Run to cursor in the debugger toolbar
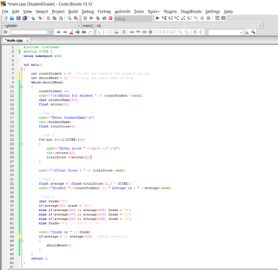This screenshot has width=278, height=270. (x=164, y=18)
